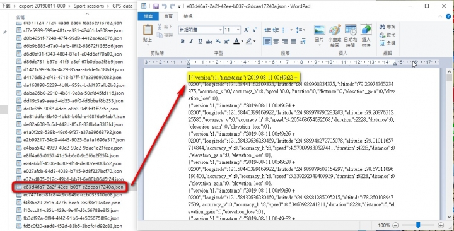Click the 複製 (Copy) button
This screenshot has height=231, width=454.
tap(165, 35)
